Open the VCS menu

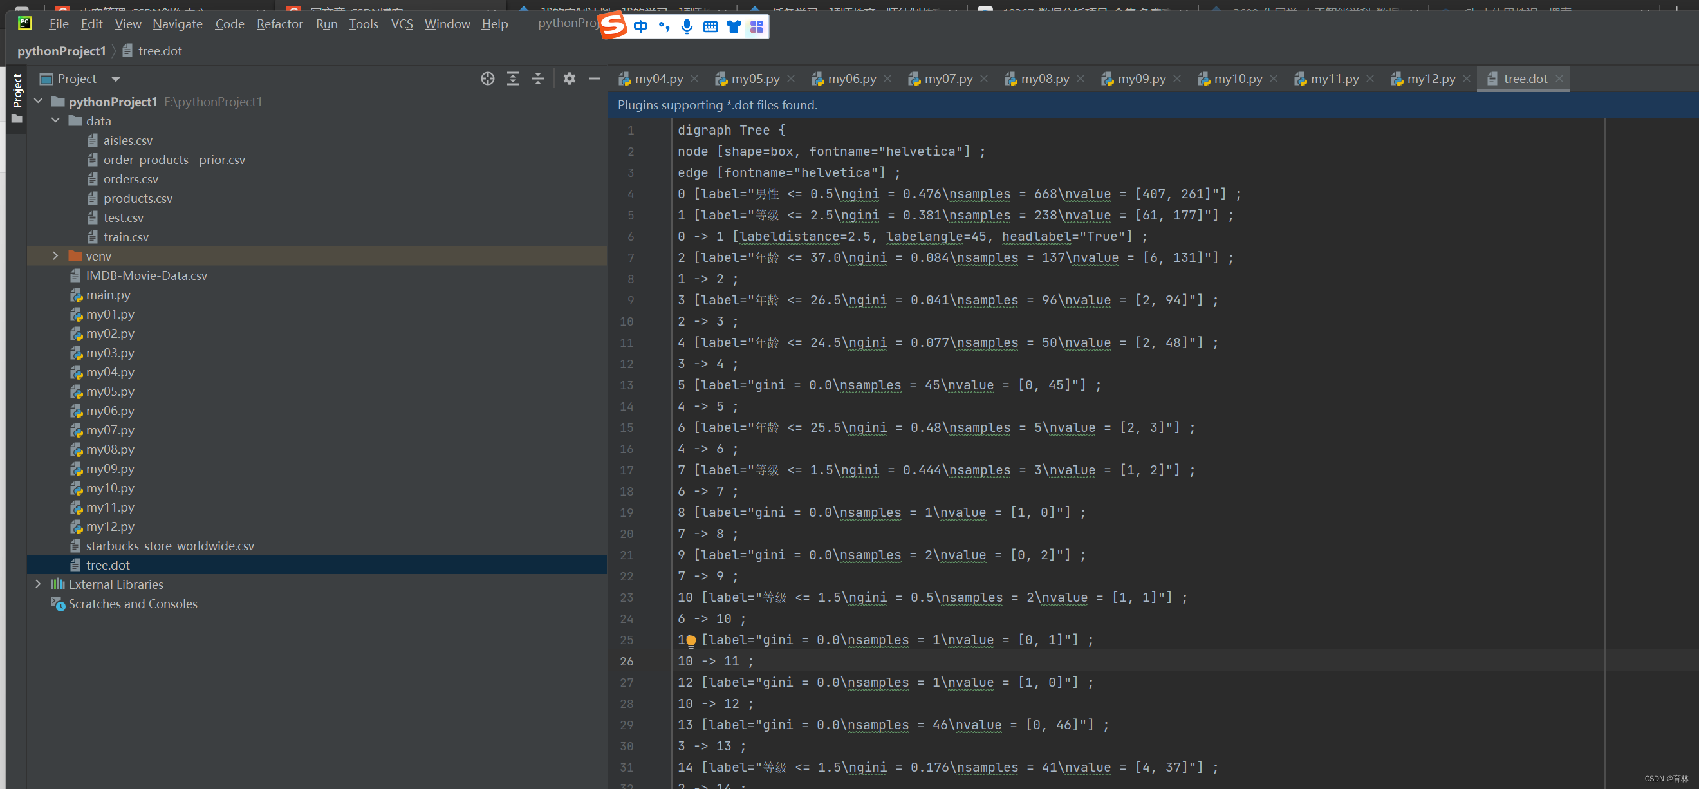click(402, 24)
